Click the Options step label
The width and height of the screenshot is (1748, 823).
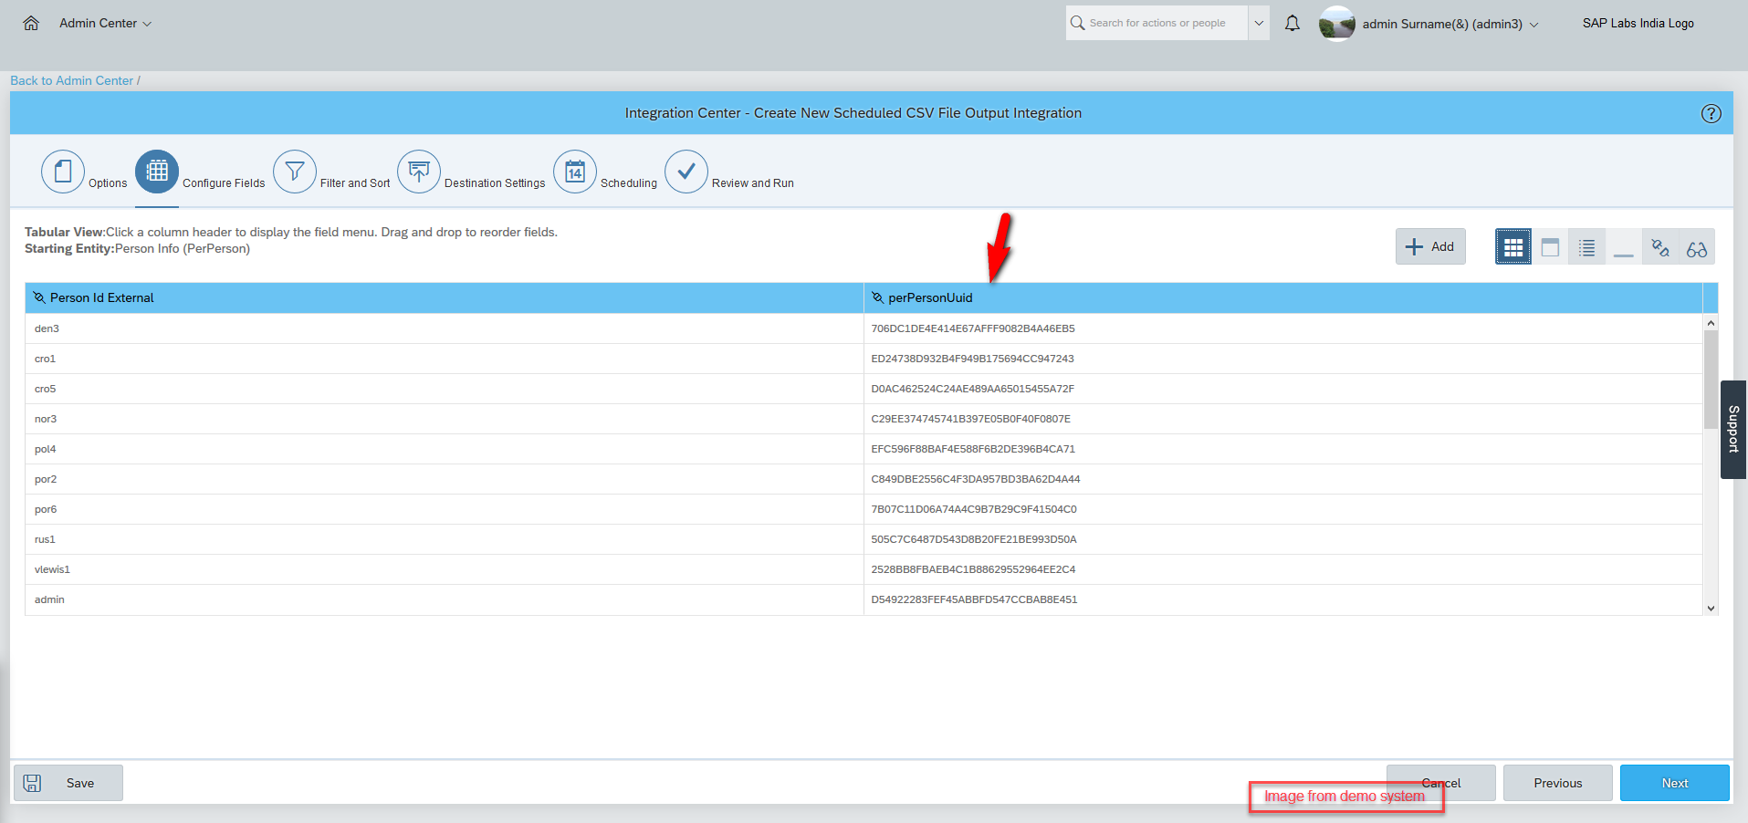coord(108,183)
